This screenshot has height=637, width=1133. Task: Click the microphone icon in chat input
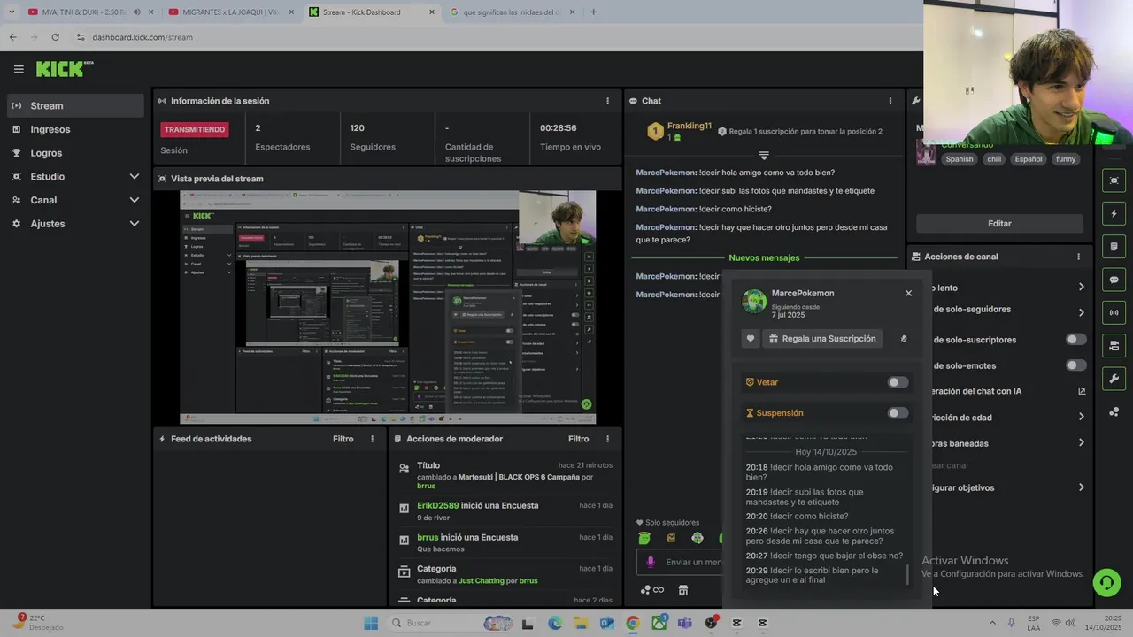tap(651, 562)
